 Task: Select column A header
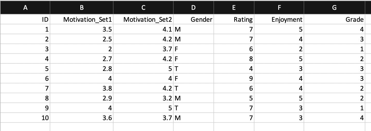click(x=25, y=8)
